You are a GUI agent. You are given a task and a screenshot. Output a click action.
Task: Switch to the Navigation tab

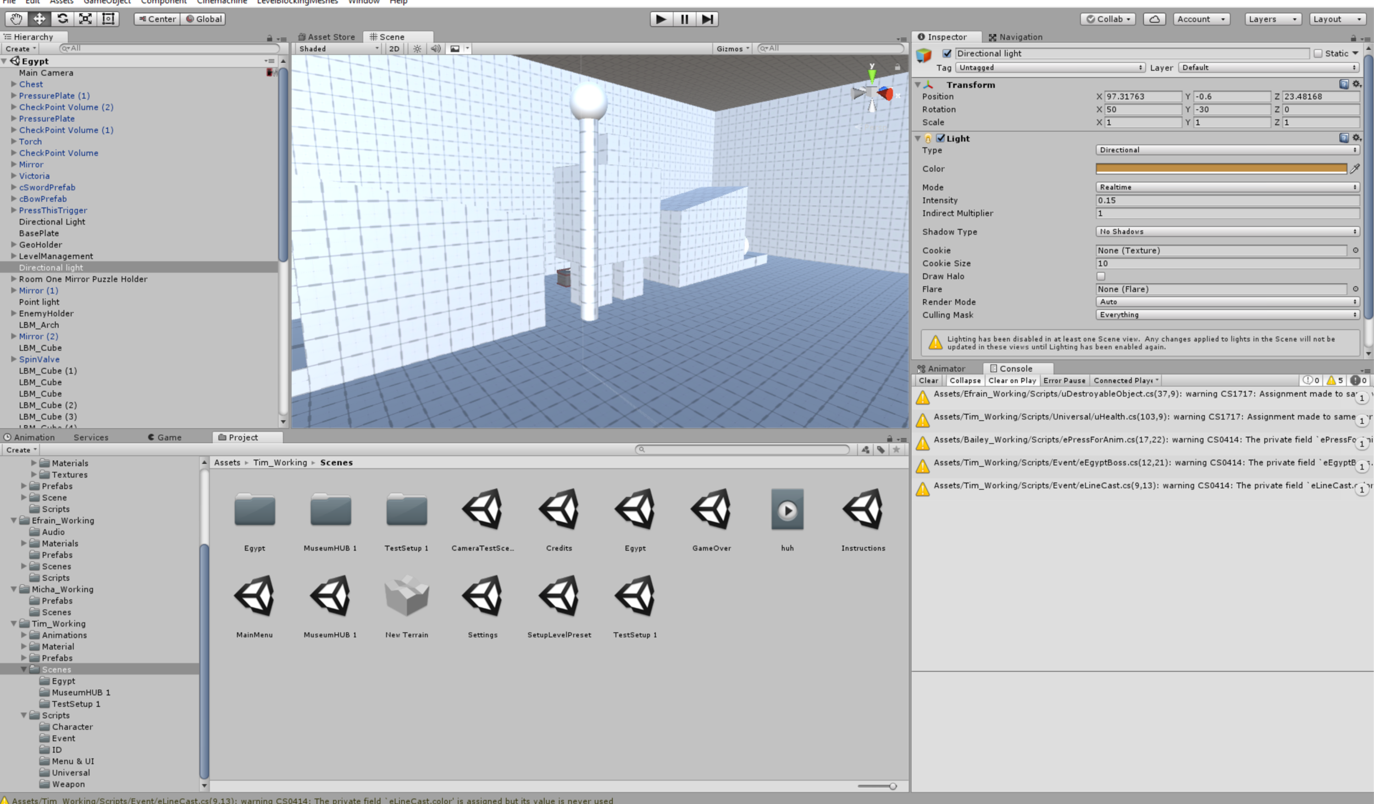tap(1015, 37)
